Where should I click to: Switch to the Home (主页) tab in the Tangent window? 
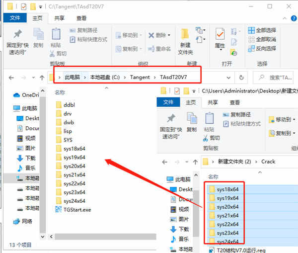pyautogui.click(x=37, y=18)
